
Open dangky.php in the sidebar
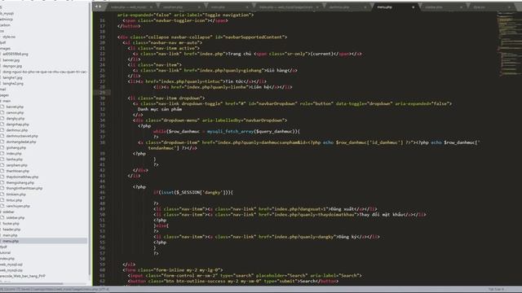[x=15, y=119]
